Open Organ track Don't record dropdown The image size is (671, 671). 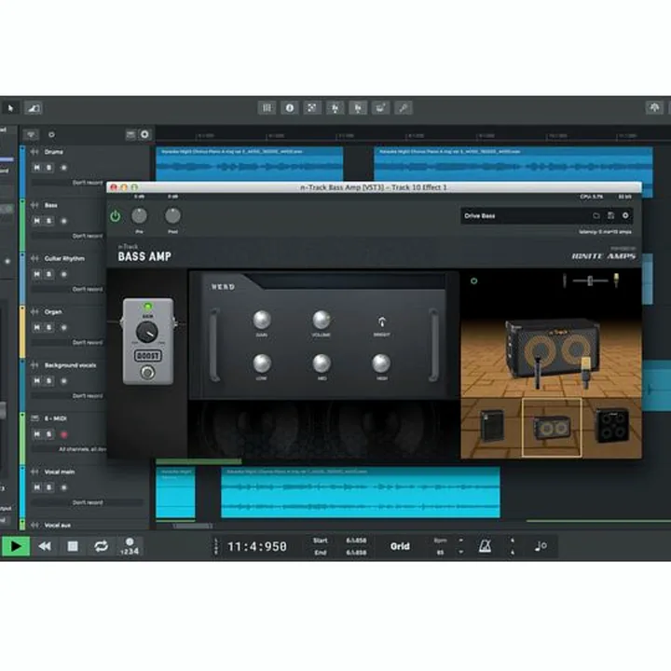pos(68,343)
